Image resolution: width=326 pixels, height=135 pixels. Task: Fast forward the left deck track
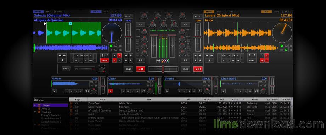[x=64, y=55]
